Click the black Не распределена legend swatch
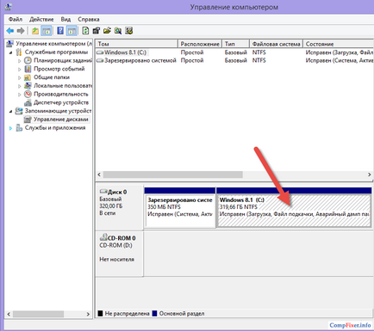This screenshot has width=374, height=331. [x=100, y=314]
